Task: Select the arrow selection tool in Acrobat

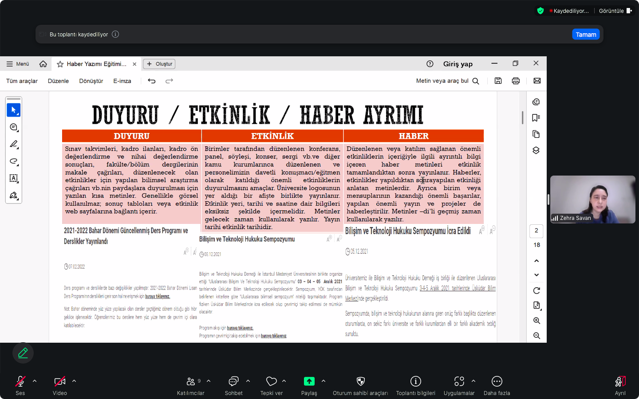Action: pyautogui.click(x=13, y=110)
